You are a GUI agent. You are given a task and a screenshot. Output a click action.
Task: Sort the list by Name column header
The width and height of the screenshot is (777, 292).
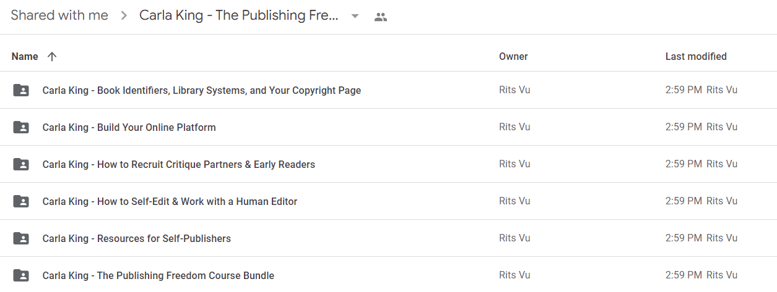point(25,56)
